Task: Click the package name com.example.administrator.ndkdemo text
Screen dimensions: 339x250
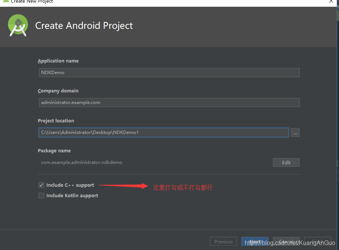Action: pos(82,162)
